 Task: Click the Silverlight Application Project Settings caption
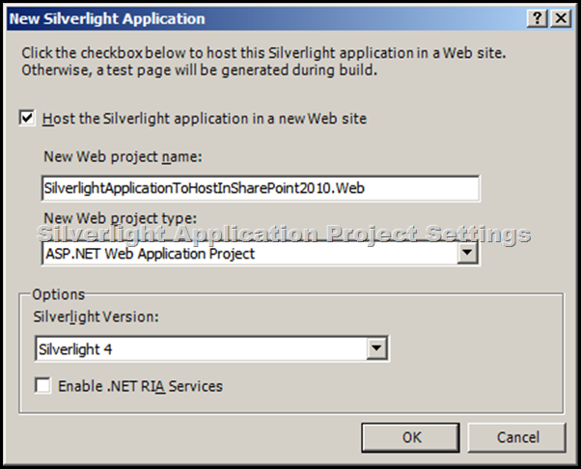283,234
